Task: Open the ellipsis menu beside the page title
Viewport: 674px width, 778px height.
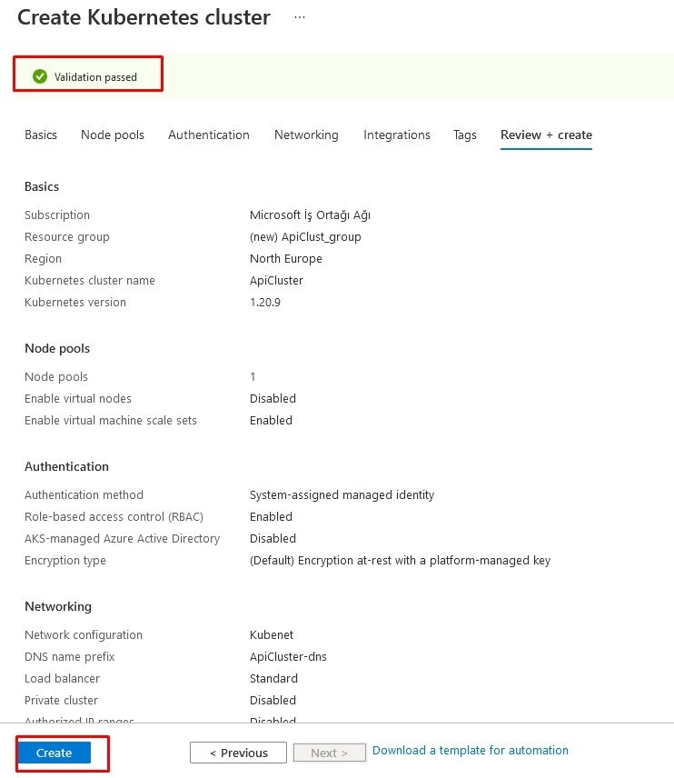Action: point(300,16)
